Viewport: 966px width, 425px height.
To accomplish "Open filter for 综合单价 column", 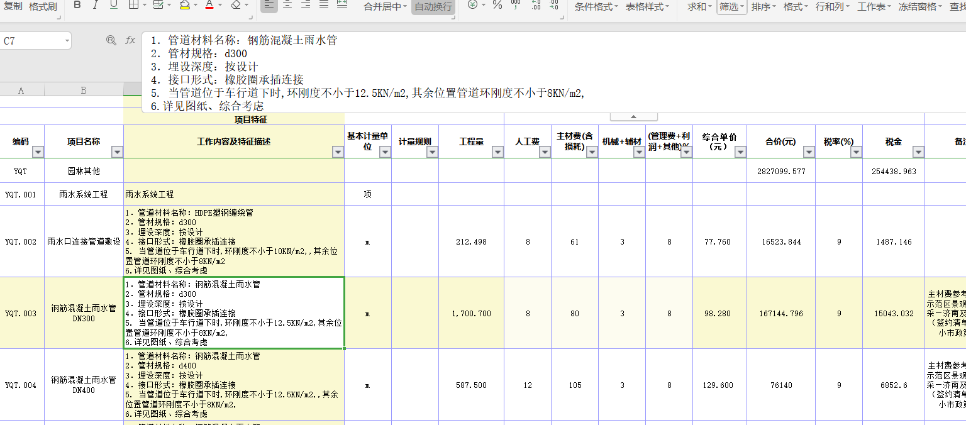I will coord(740,152).
